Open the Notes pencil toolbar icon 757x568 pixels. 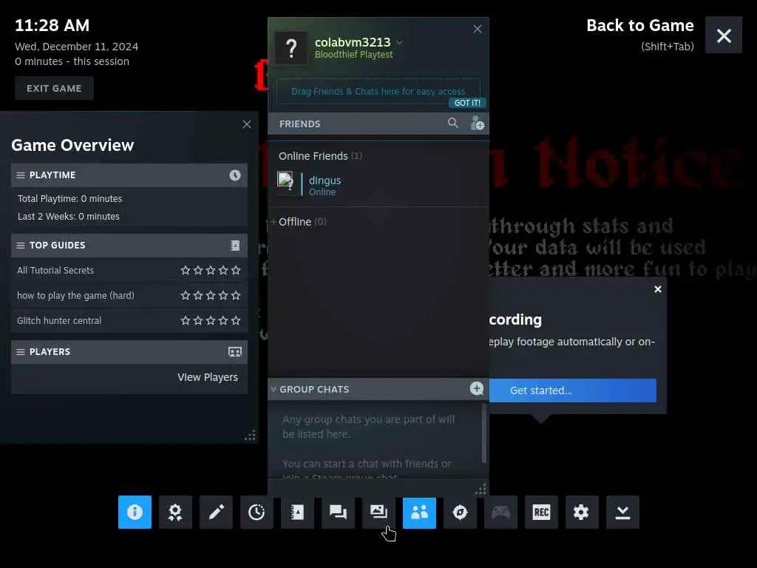(216, 512)
